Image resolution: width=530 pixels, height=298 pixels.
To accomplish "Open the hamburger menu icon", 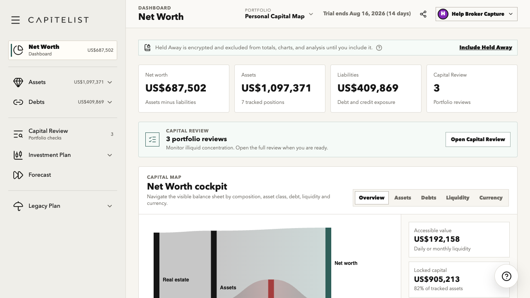I will [15, 20].
